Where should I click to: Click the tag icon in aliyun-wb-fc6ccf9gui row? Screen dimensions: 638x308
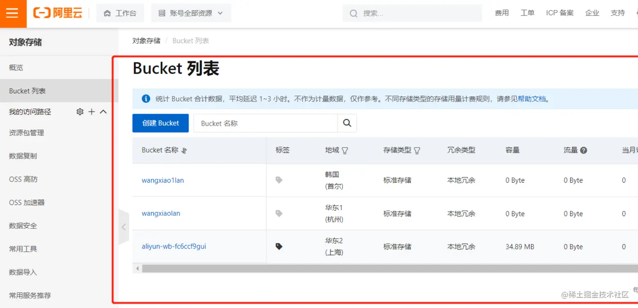click(279, 246)
